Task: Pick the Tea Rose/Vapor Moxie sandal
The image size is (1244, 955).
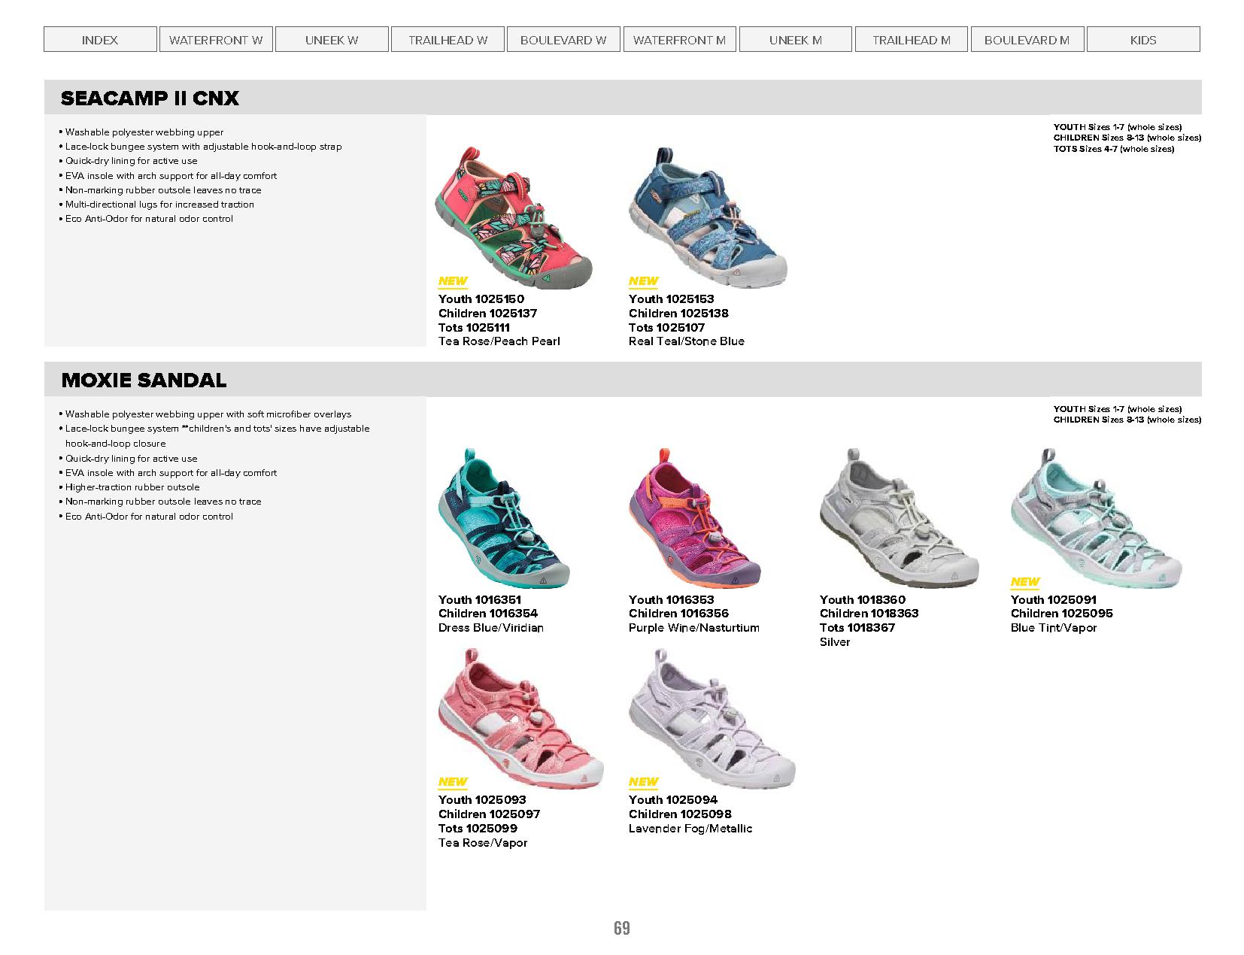Action: click(x=520, y=718)
